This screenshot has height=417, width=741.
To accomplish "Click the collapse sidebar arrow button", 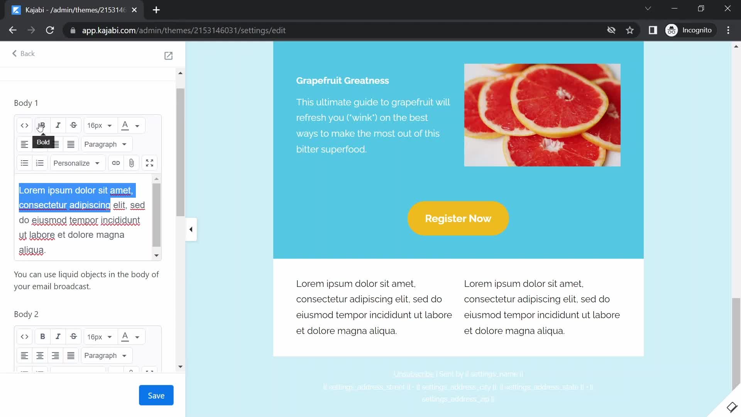I will (x=190, y=229).
